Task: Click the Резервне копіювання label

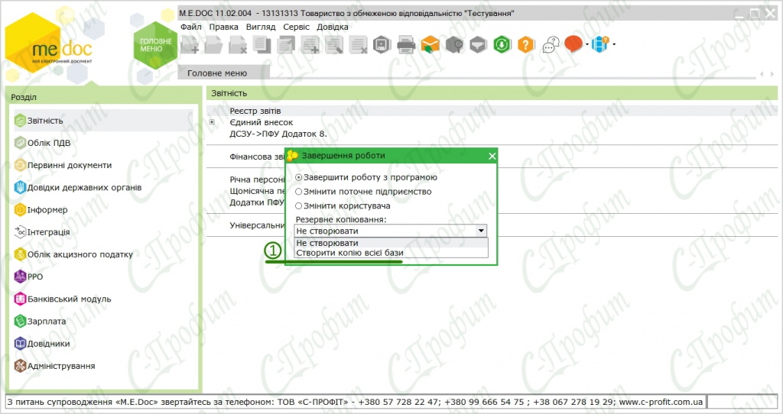Action: 341,219
